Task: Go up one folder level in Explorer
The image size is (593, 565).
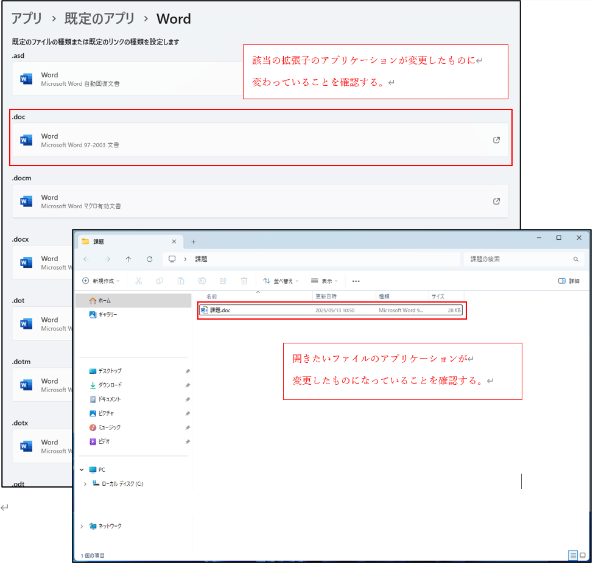Action: pyautogui.click(x=128, y=259)
